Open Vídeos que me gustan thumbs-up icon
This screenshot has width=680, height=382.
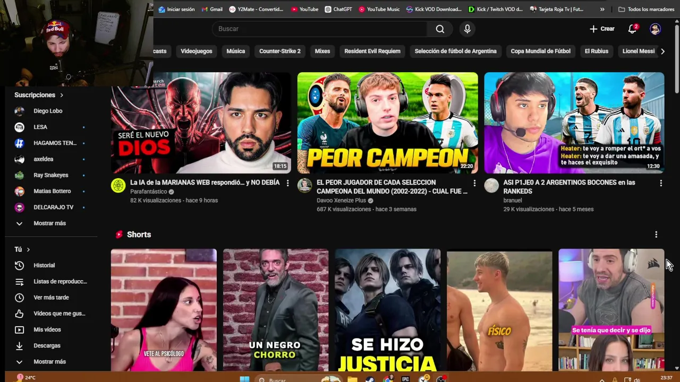[19, 314]
